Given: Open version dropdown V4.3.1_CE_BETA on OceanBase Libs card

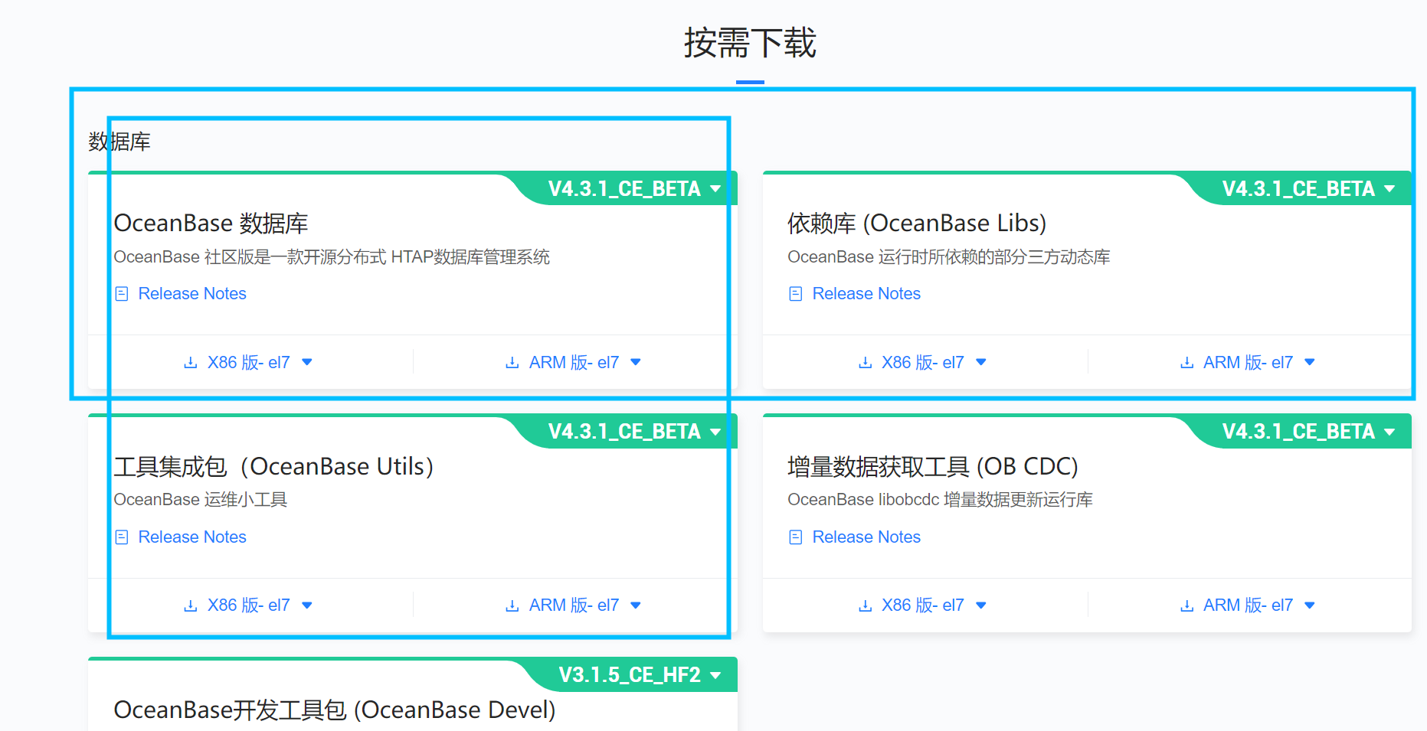Looking at the screenshot, I should [1308, 189].
